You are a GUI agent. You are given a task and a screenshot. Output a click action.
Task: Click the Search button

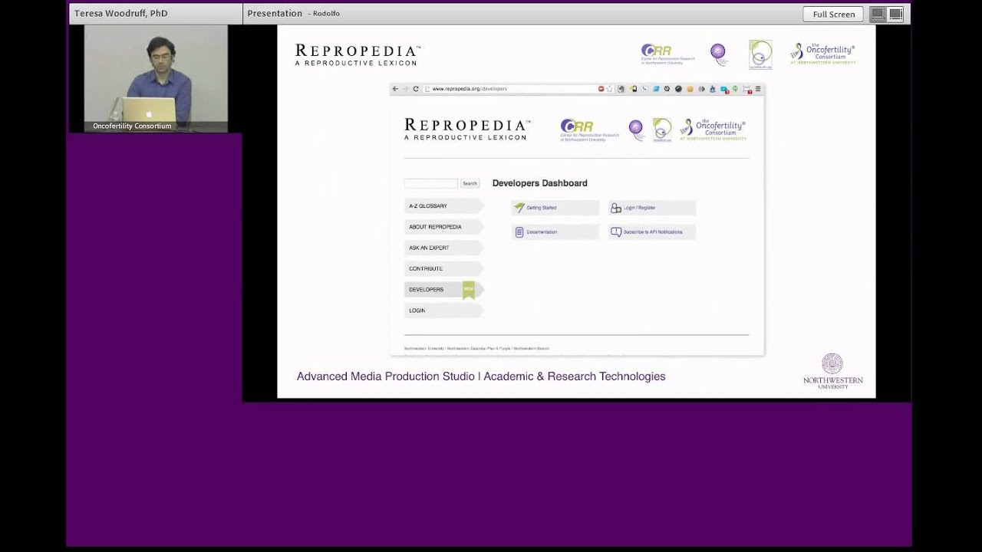tap(470, 183)
